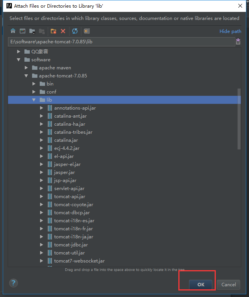Expand the bin folder
Viewport: 249px width, 297px height.
click(x=34, y=84)
